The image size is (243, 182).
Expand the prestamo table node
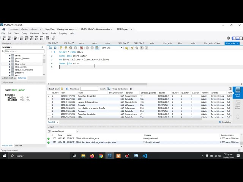[x=9, y=72]
